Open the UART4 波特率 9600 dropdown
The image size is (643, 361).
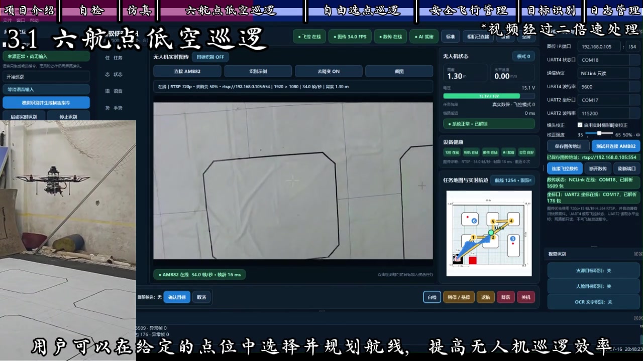pyautogui.click(x=609, y=87)
